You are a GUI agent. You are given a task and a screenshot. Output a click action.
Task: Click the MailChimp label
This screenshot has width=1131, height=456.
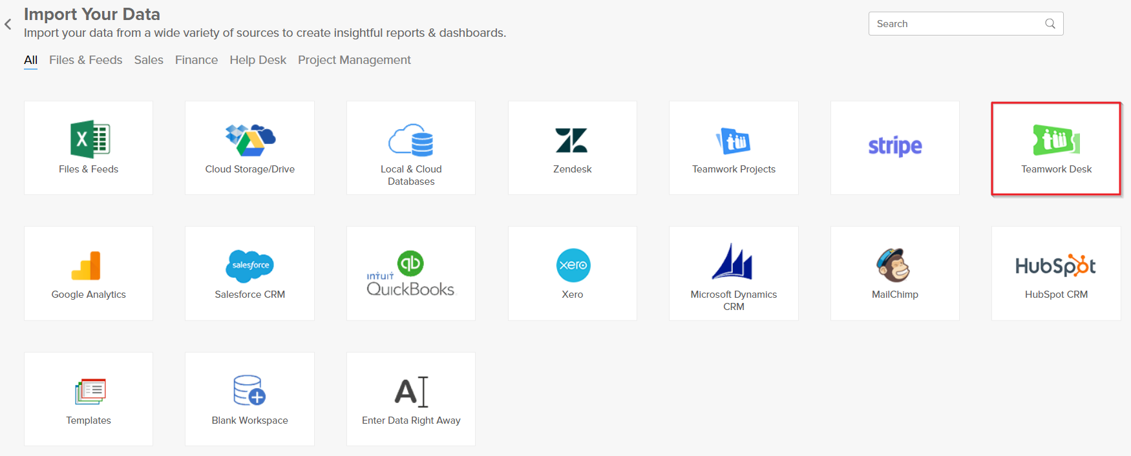(x=895, y=295)
